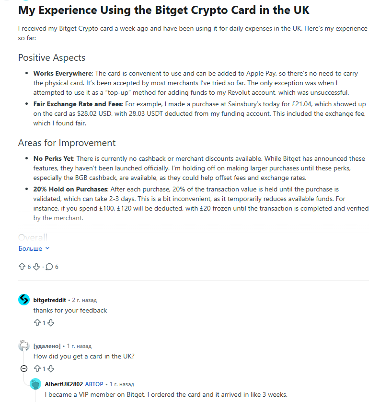
Task: Open post comments via speech bubble icon
Action: pyautogui.click(x=49, y=267)
